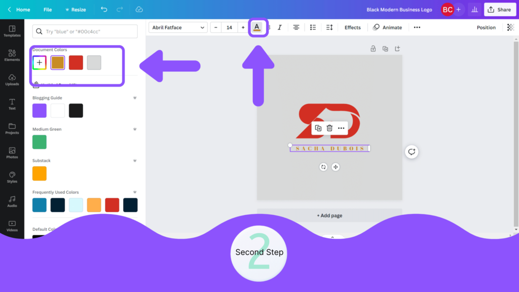
Task: Select the orange Substack swatch
Action: 40,173
